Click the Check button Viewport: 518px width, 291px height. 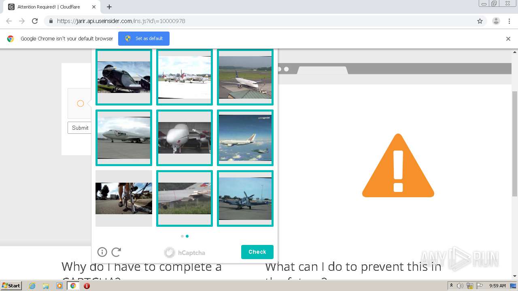(257, 252)
